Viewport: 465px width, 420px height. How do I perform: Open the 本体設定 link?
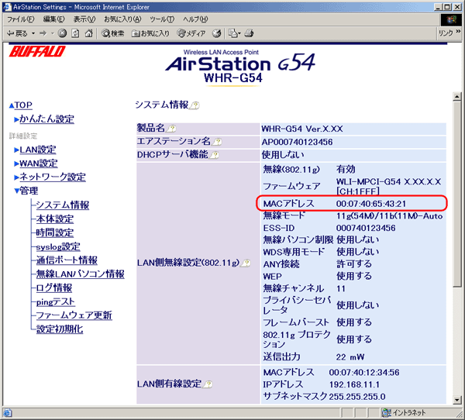click(55, 219)
